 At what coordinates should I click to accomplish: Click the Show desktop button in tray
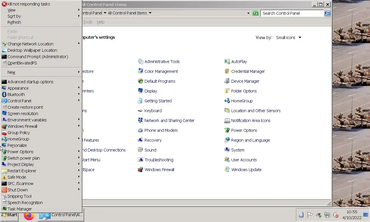[x=366, y=215]
